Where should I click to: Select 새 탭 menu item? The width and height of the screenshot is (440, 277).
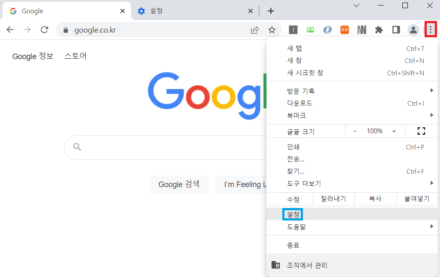tap(352, 48)
